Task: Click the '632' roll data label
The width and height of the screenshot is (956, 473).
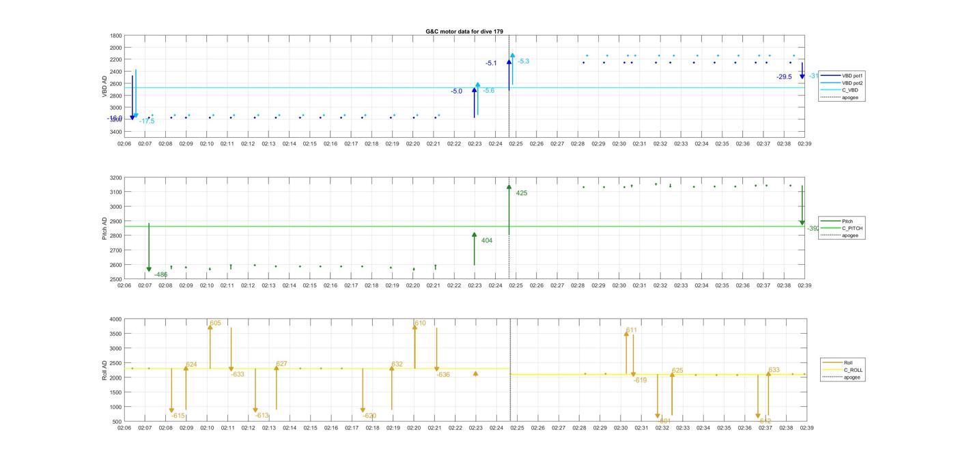Action: coord(397,365)
